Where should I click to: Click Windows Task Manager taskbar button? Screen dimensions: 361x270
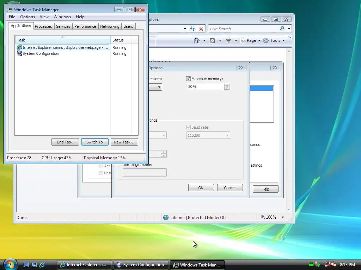coord(197,265)
